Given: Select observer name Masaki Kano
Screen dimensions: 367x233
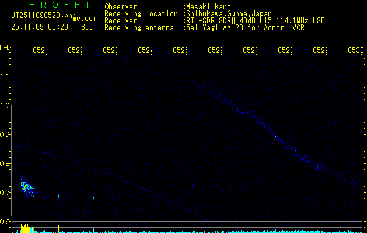Looking at the screenshot, I should coord(208,7).
